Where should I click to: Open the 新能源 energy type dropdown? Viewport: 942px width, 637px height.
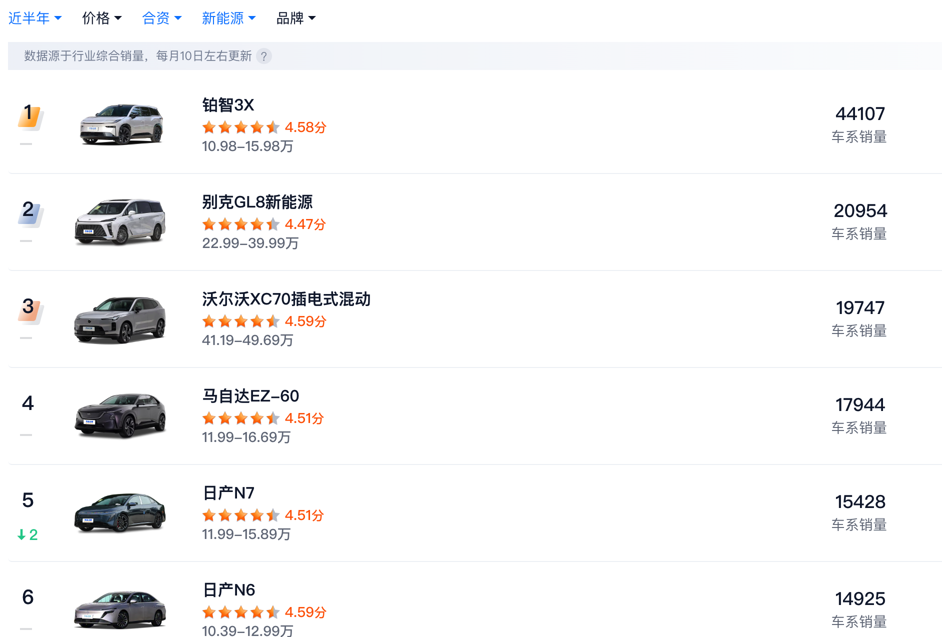[228, 18]
